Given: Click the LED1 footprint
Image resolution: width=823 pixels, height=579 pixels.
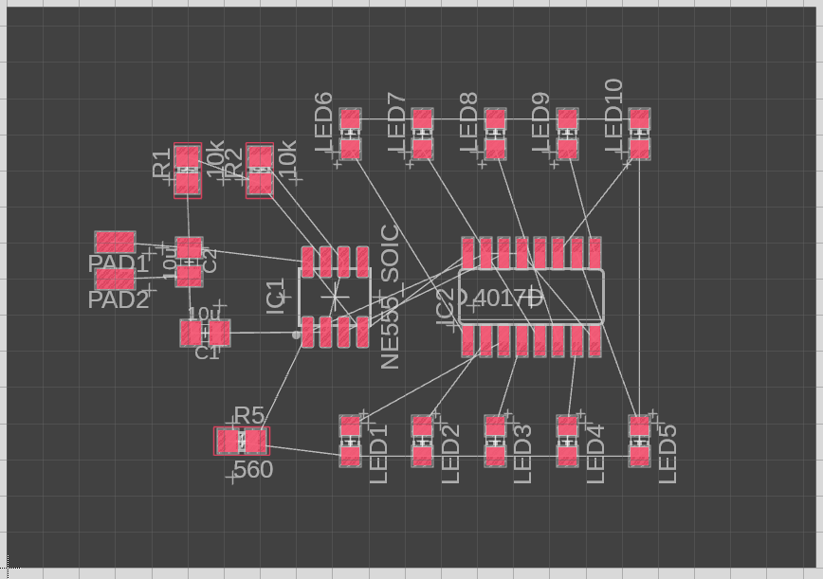Looking at the screenshot, I should coord(351,442).
